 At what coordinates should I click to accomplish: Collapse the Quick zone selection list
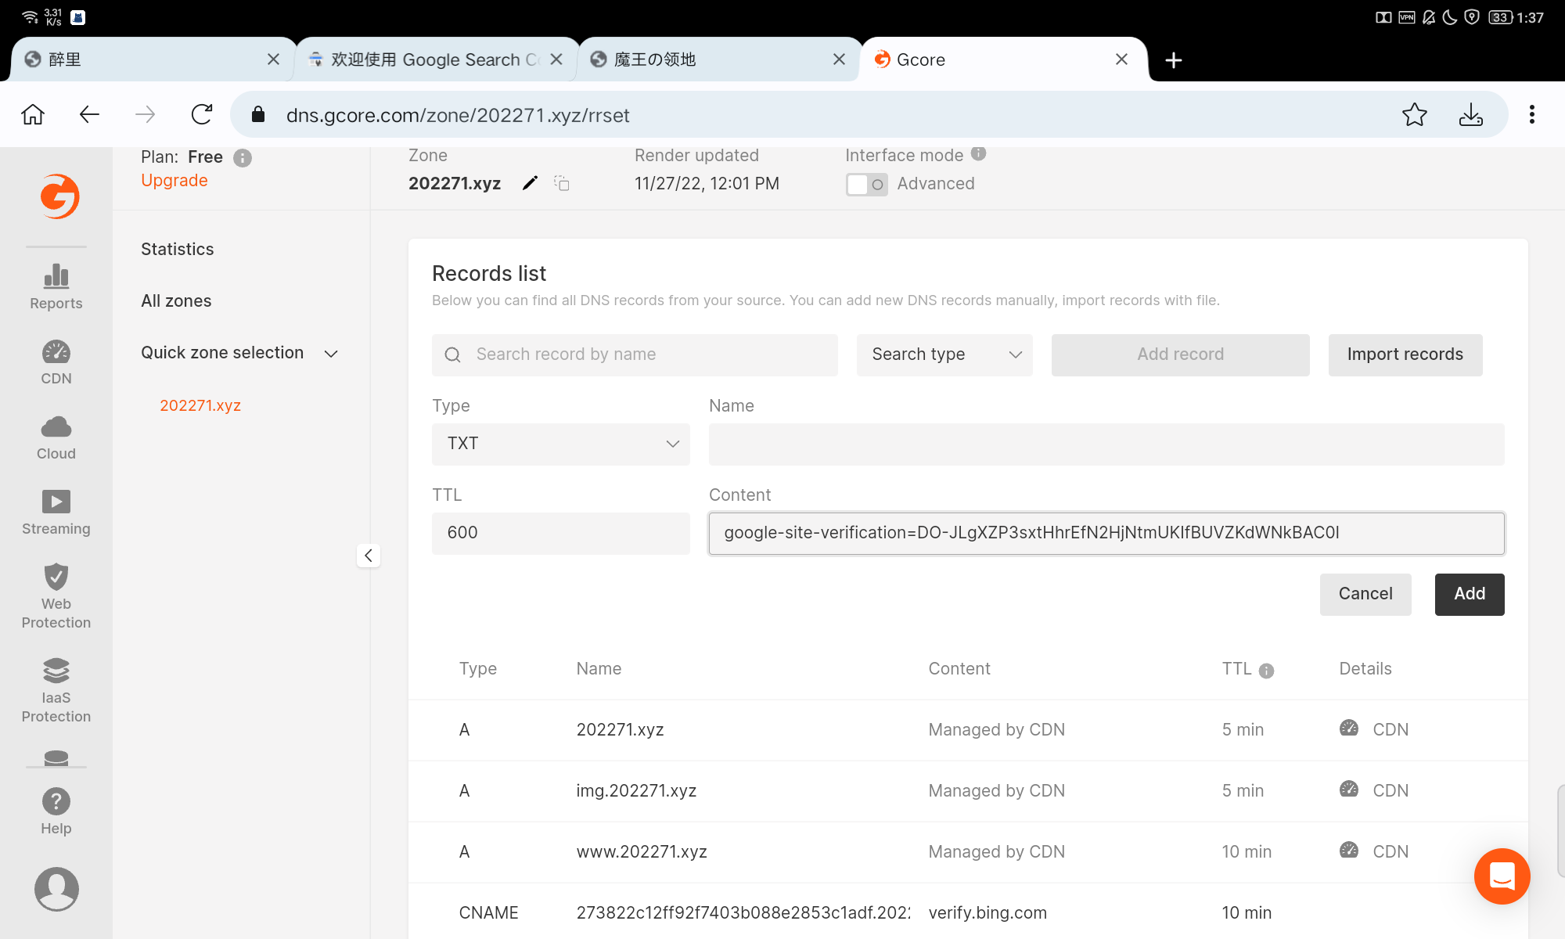tap(331, 354)
